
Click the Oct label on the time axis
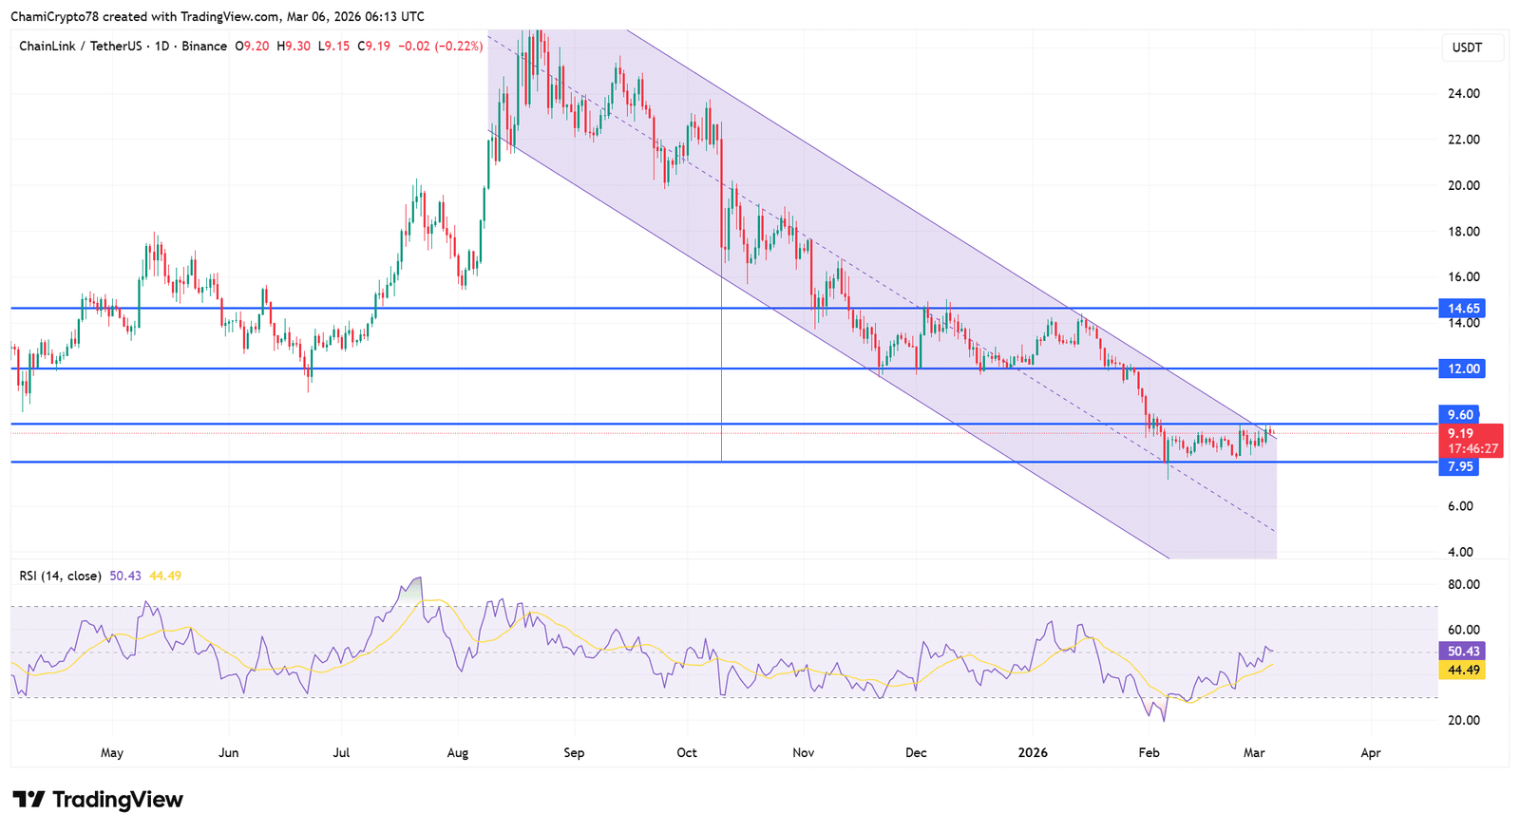tap(686, 752)
